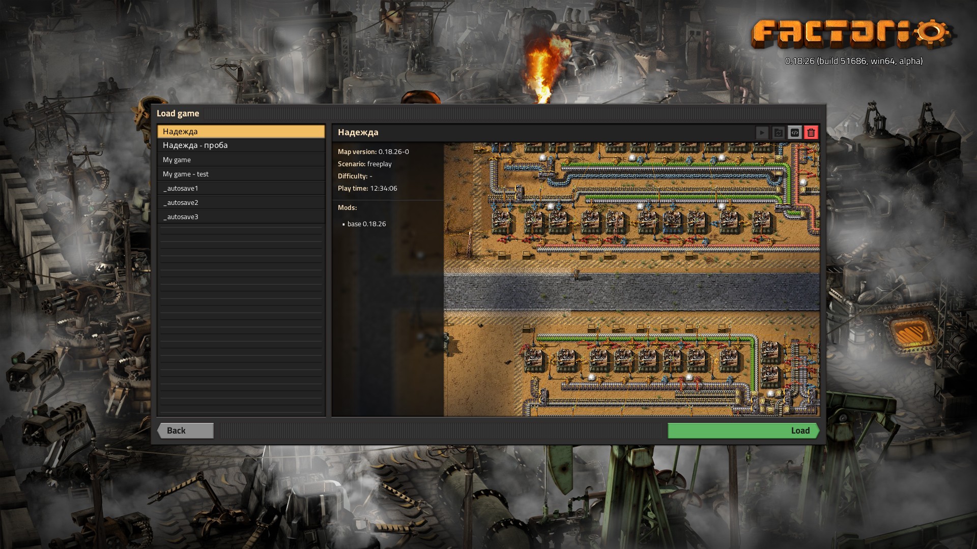Click the Load game dialog title
977x549 pixels.
[178, 113]
